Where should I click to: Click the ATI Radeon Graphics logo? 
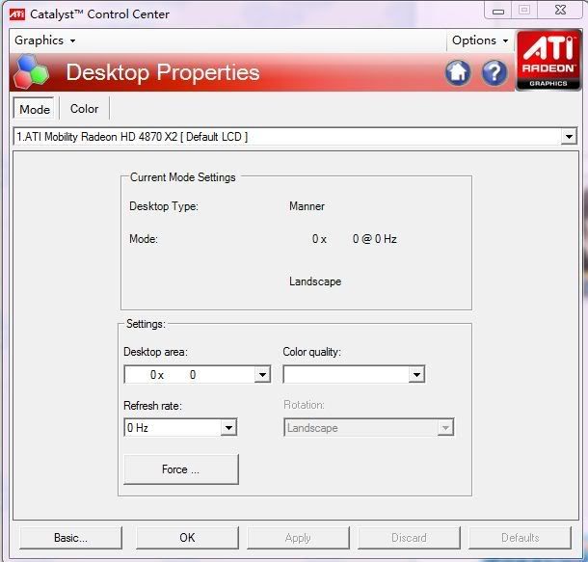click(548, 60)
